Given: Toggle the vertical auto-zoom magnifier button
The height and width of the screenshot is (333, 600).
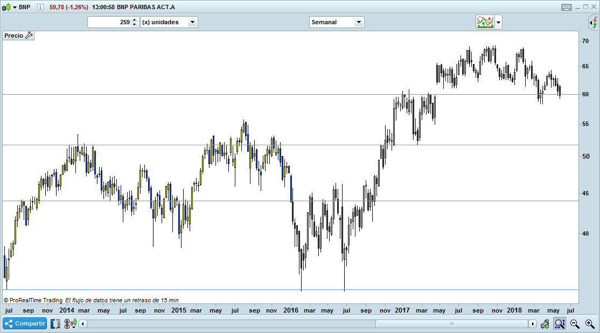Looking at the screenshot, I should pyautogui.click(x=560, y=324).
